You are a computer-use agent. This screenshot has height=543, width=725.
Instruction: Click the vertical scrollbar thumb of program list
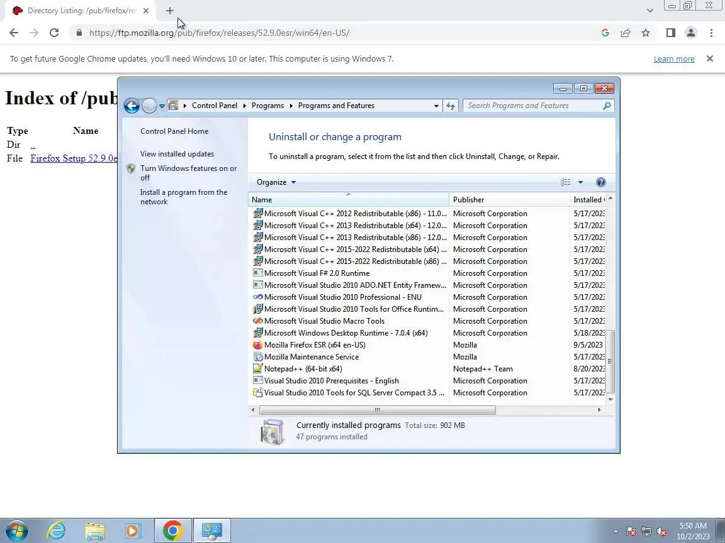click(x=610, y=361)
